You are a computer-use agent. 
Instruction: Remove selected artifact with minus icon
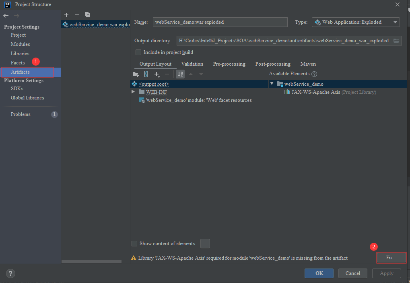point(76,15)
